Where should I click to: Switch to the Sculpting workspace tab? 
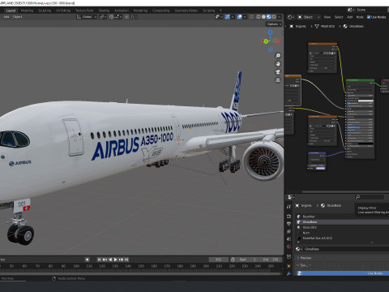coord(45,11)
